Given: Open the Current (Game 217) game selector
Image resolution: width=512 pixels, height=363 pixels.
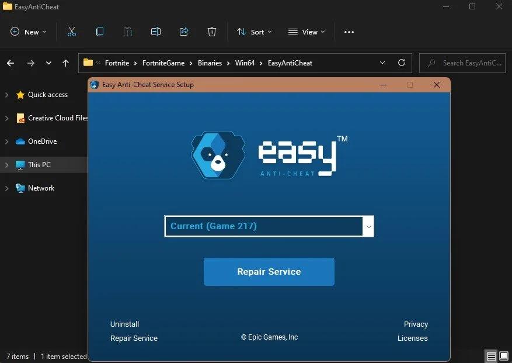Looking at the screenshot, I should click(x=269, y=226).
